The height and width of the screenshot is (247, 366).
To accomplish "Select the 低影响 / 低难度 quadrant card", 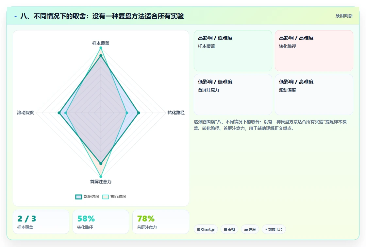I will pos(233,95).
